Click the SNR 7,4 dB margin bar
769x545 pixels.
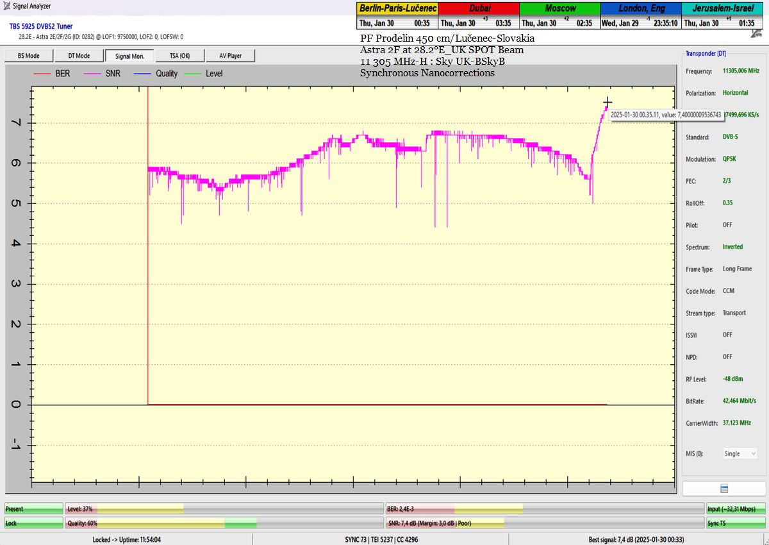[543, 523]
